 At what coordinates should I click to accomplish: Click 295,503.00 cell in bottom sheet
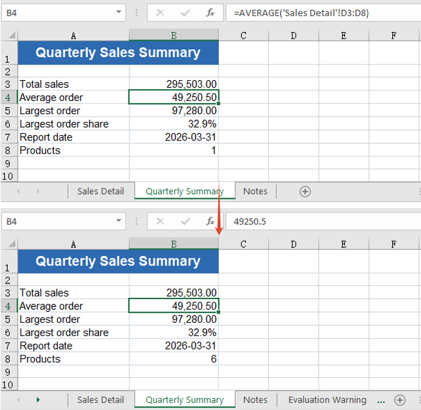click(174, 293)
